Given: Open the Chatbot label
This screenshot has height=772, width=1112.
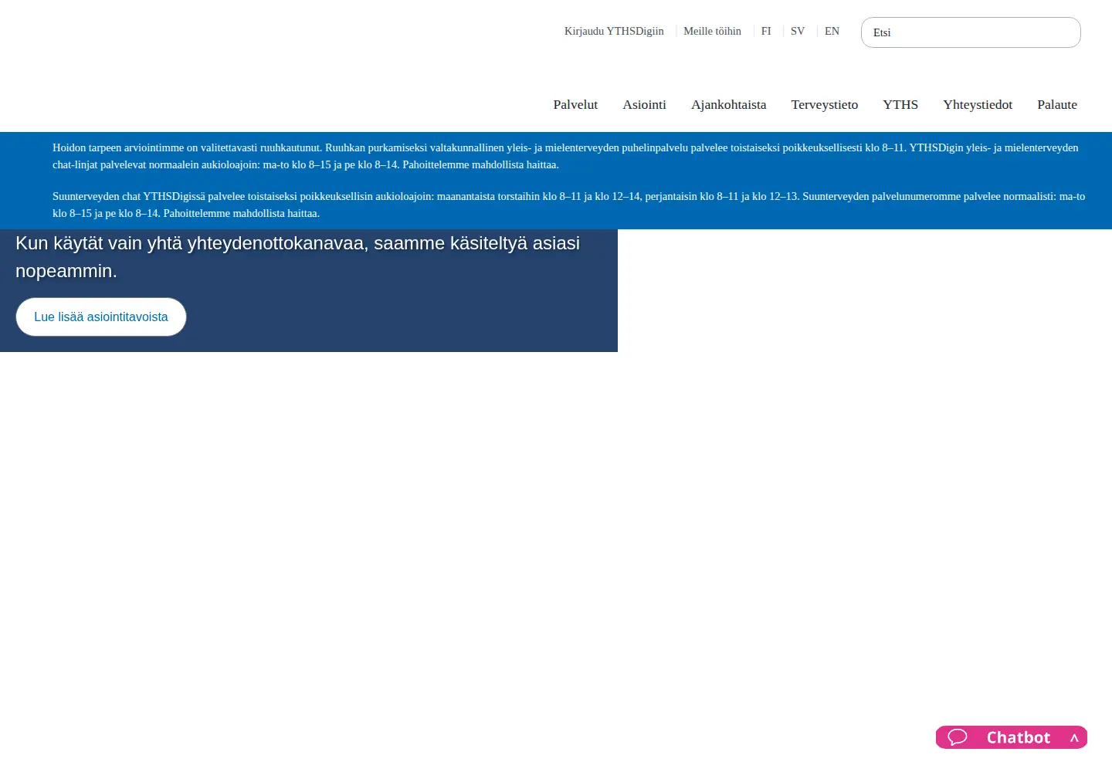Looking at the screenshot, I should coord(1018,737).
